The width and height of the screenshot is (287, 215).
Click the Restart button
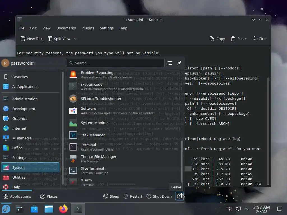[133, 196]
